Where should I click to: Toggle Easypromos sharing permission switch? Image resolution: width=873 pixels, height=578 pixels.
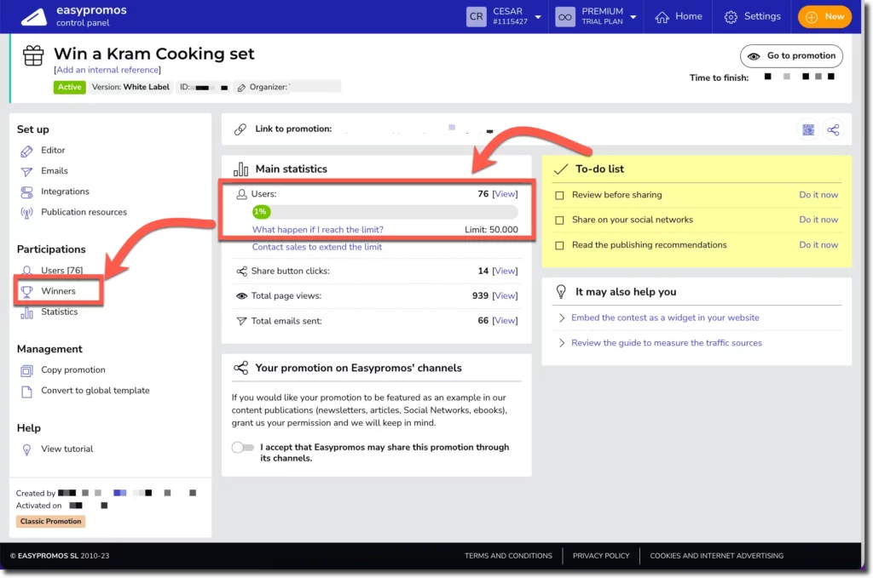click(243, 448)
